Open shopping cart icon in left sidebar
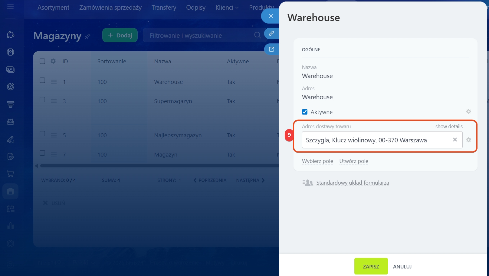Viewport: 489px width, 276px height. coord(10,174)
